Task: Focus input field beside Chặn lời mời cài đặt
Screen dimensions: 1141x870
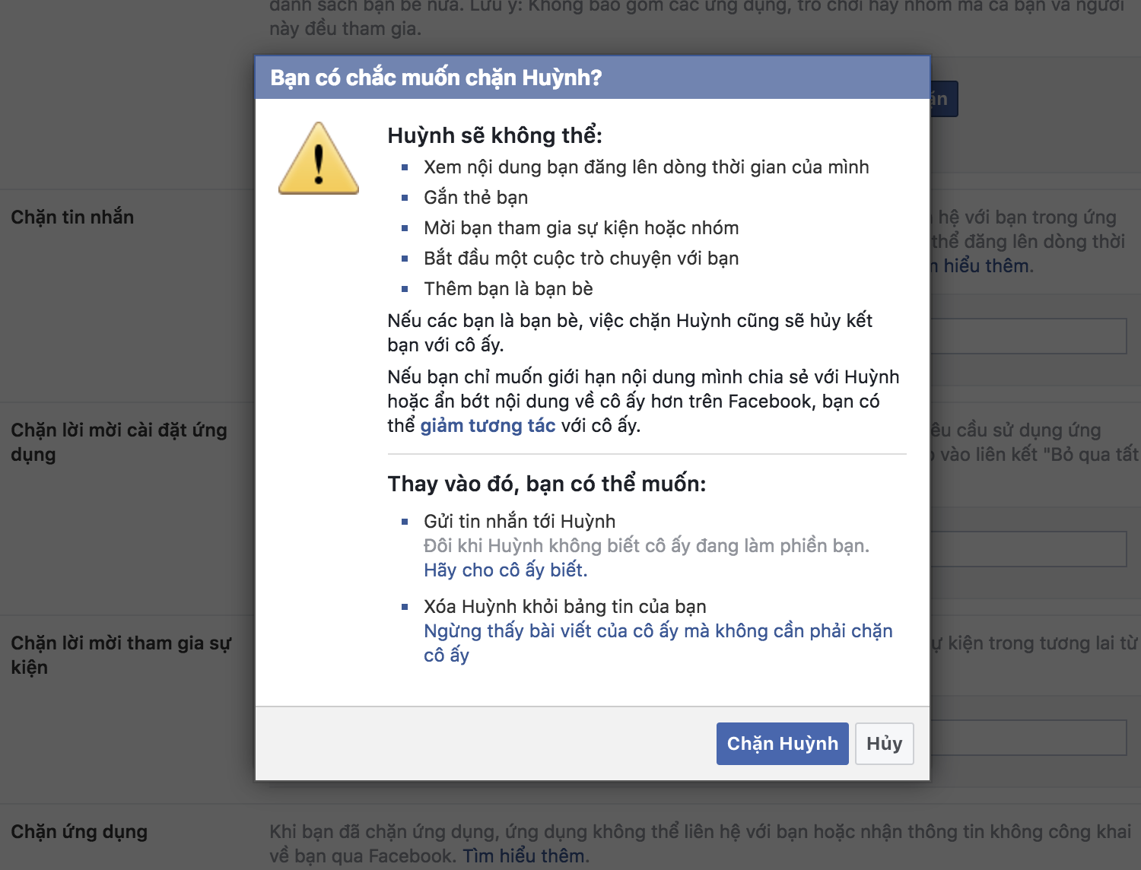Action: coord(1027,549)
